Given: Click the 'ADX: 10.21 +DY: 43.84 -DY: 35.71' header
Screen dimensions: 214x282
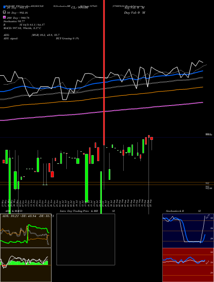Looking at the screenshot, I should [x=28, y=216].
